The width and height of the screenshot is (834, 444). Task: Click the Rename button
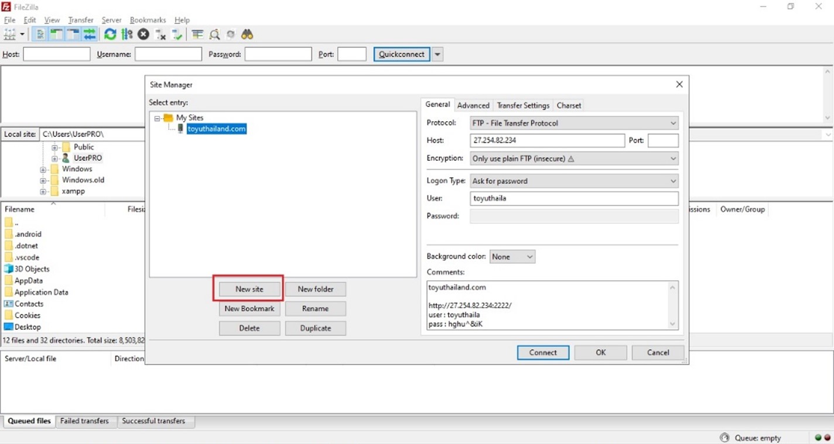click(316, 309)
